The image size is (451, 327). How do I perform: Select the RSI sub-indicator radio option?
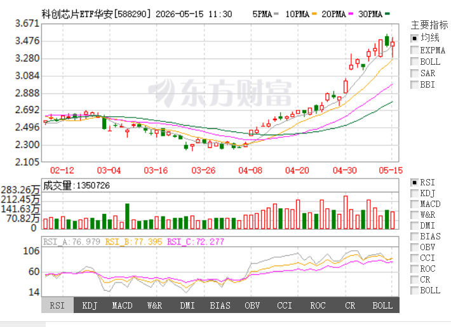(x=414, y=182)
